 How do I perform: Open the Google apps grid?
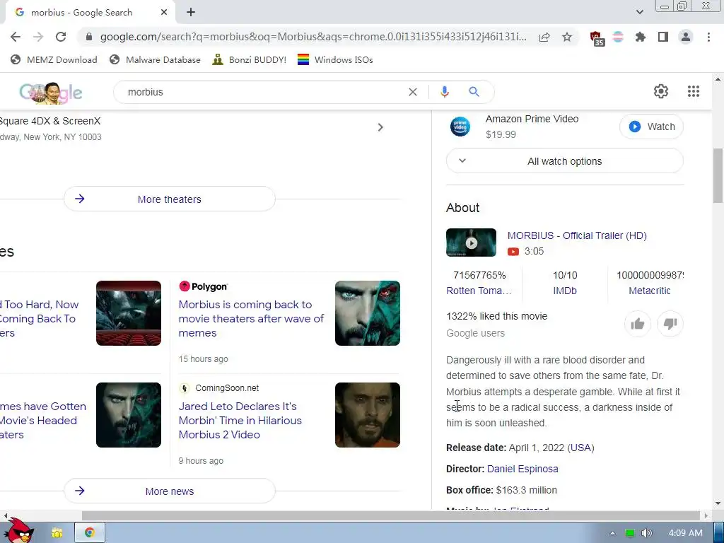pyautogui.click(x=694, y=91)
